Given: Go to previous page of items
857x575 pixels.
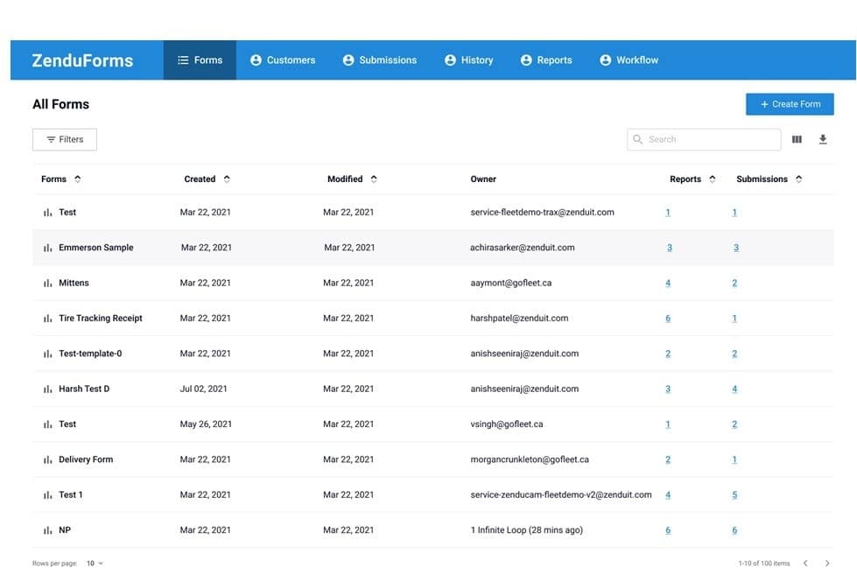Looking at the screenshot, I should [805, 563].
